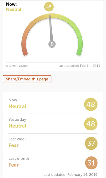The image size is (106, 178).
Task: Click the yellow top of gauge arc
Action: [x=52, y=16]
